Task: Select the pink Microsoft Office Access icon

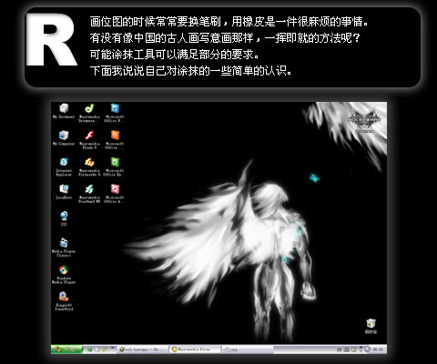Action: (x=115, y=194)
